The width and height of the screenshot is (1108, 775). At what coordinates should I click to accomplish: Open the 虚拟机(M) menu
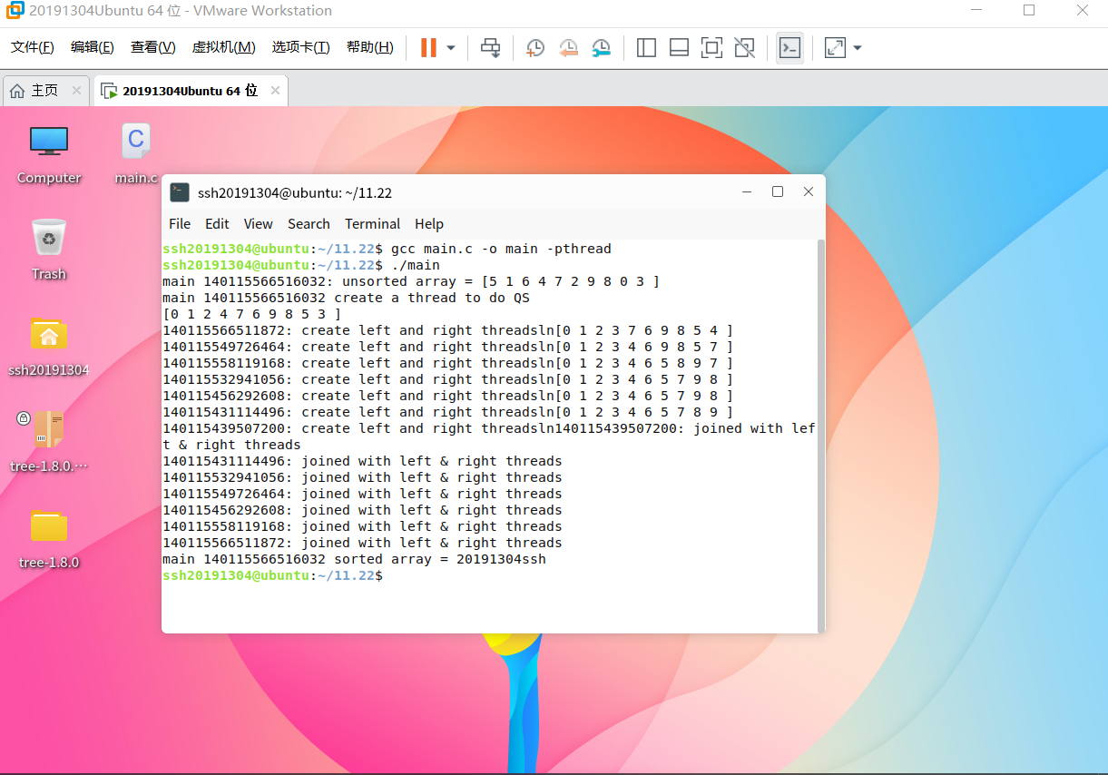click(x=224, y=47)
